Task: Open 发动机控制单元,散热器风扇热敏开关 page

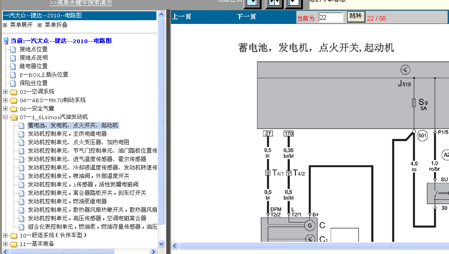Action: tap(93, 210)
